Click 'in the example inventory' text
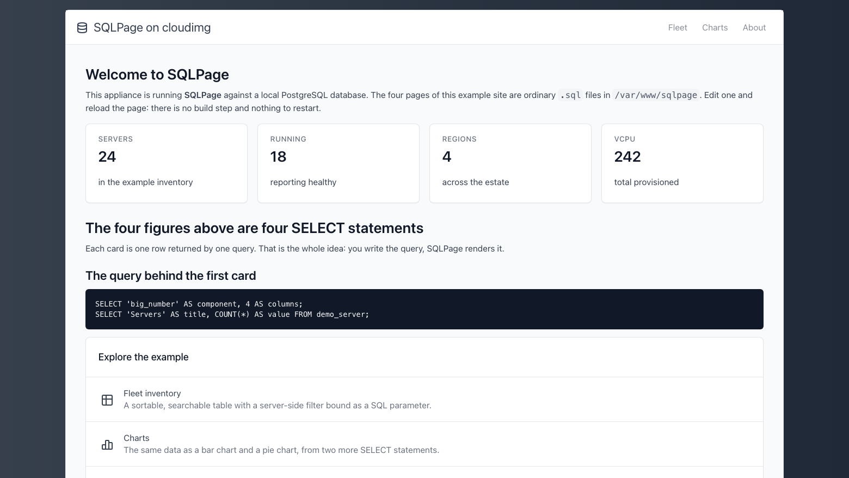Screen dimensions: 849x478 click(145, 182)
